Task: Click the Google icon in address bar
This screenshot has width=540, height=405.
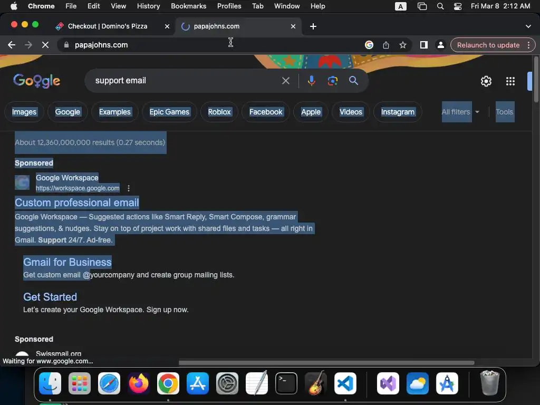Action: click(x=369, y=45)
